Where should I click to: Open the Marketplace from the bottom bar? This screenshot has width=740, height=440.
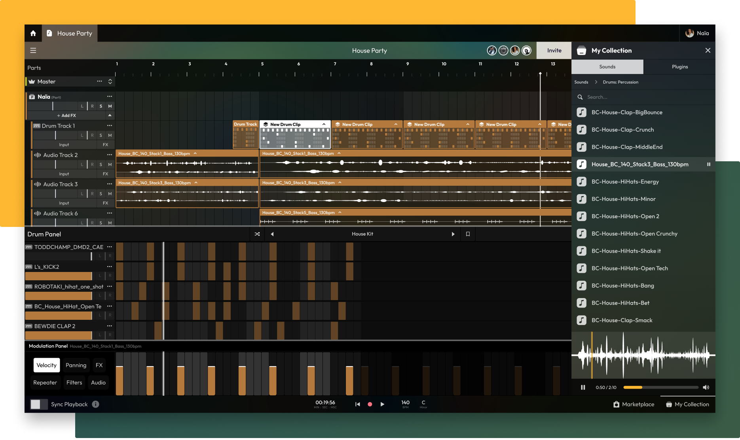coord(634,404)
